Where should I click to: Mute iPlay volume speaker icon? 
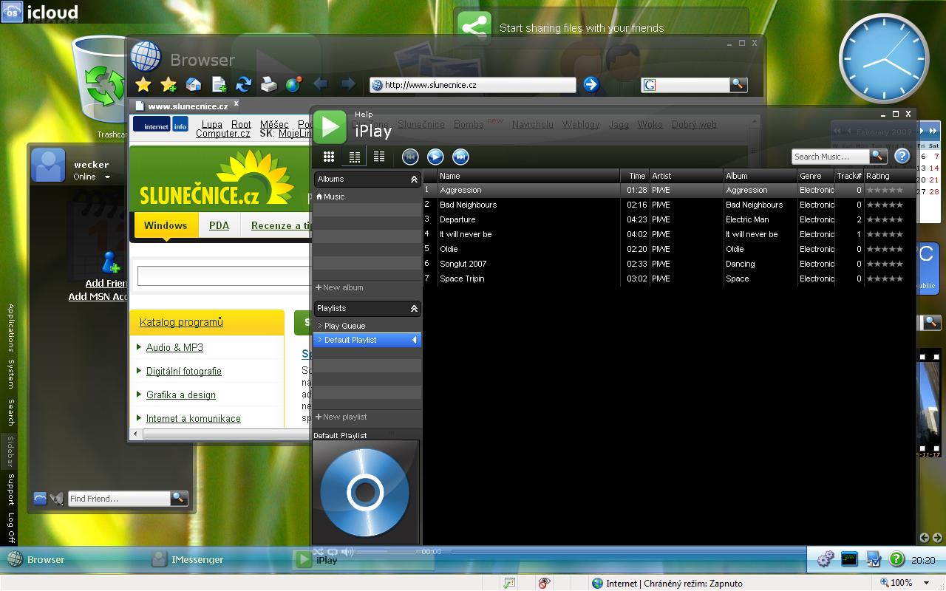(x=347, y=552)
